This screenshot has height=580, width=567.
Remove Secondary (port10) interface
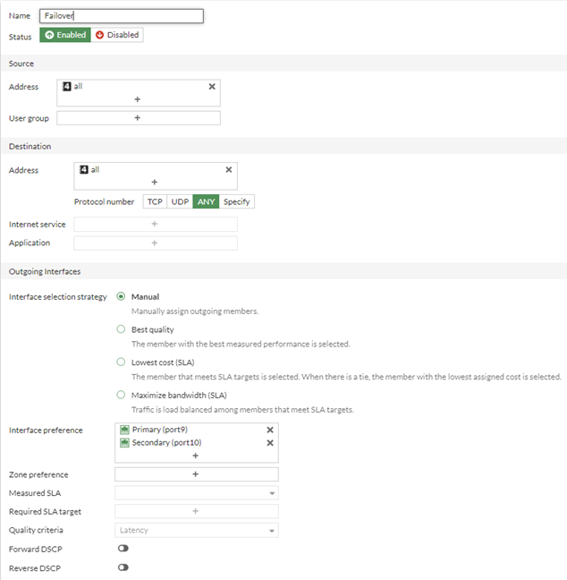(270, 442)
